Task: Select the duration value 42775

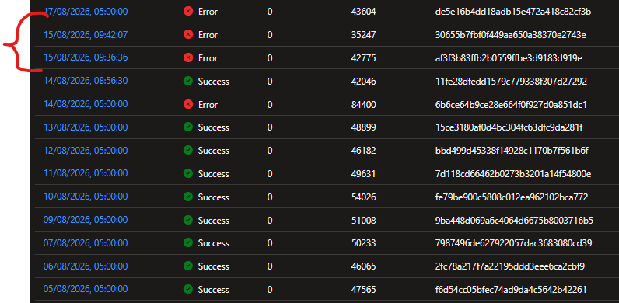Action: [x=364, y=58]
